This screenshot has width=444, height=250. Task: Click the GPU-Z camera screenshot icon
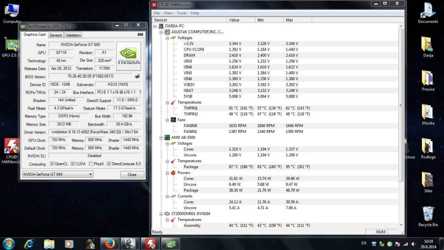[140, 35]
